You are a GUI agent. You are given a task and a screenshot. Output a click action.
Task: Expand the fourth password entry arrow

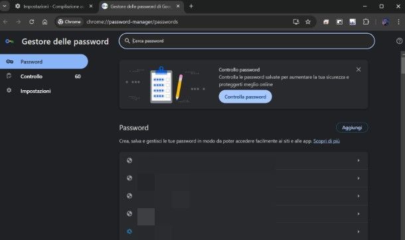click(x=359, y=214)
